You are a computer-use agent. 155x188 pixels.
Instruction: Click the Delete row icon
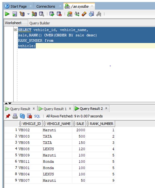[29, 116]
